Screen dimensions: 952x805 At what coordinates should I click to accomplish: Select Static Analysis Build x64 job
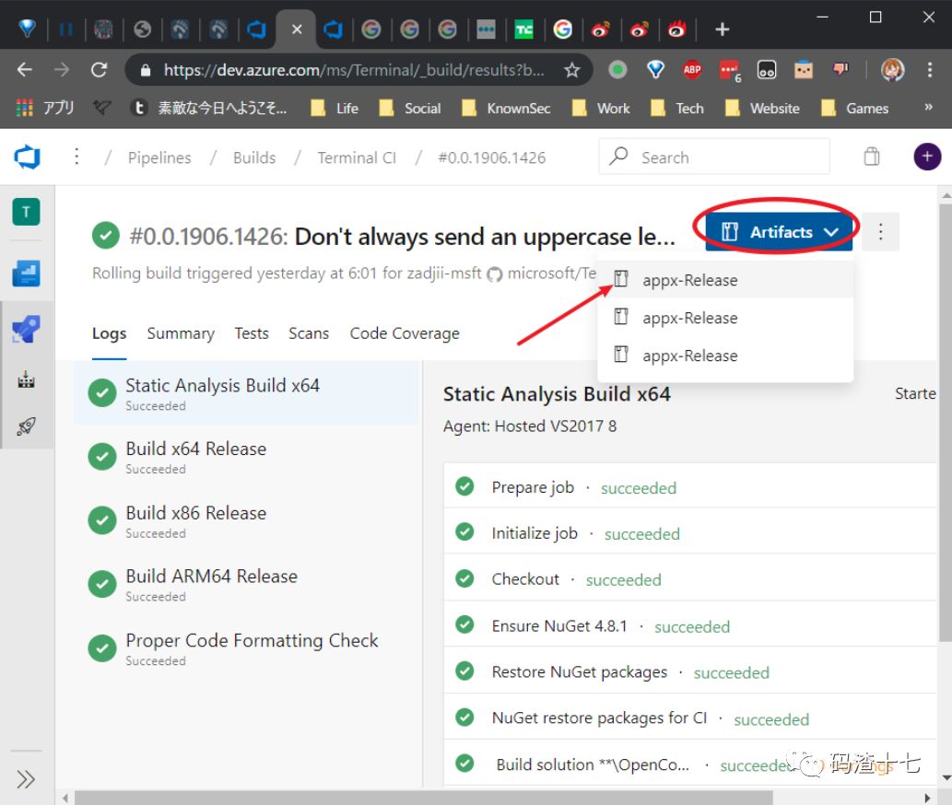coord(246,393)
